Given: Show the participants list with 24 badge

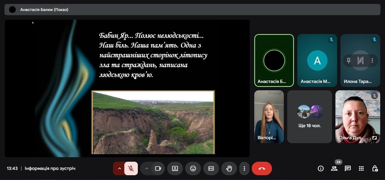Looking at the screenshot, I should 334,168.
